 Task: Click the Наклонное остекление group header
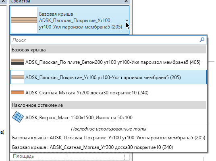[108, 105]
